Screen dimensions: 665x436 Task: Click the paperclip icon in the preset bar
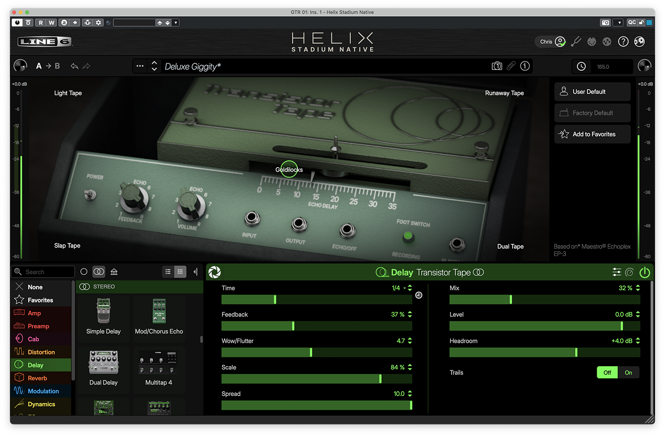tap(511, 66)
